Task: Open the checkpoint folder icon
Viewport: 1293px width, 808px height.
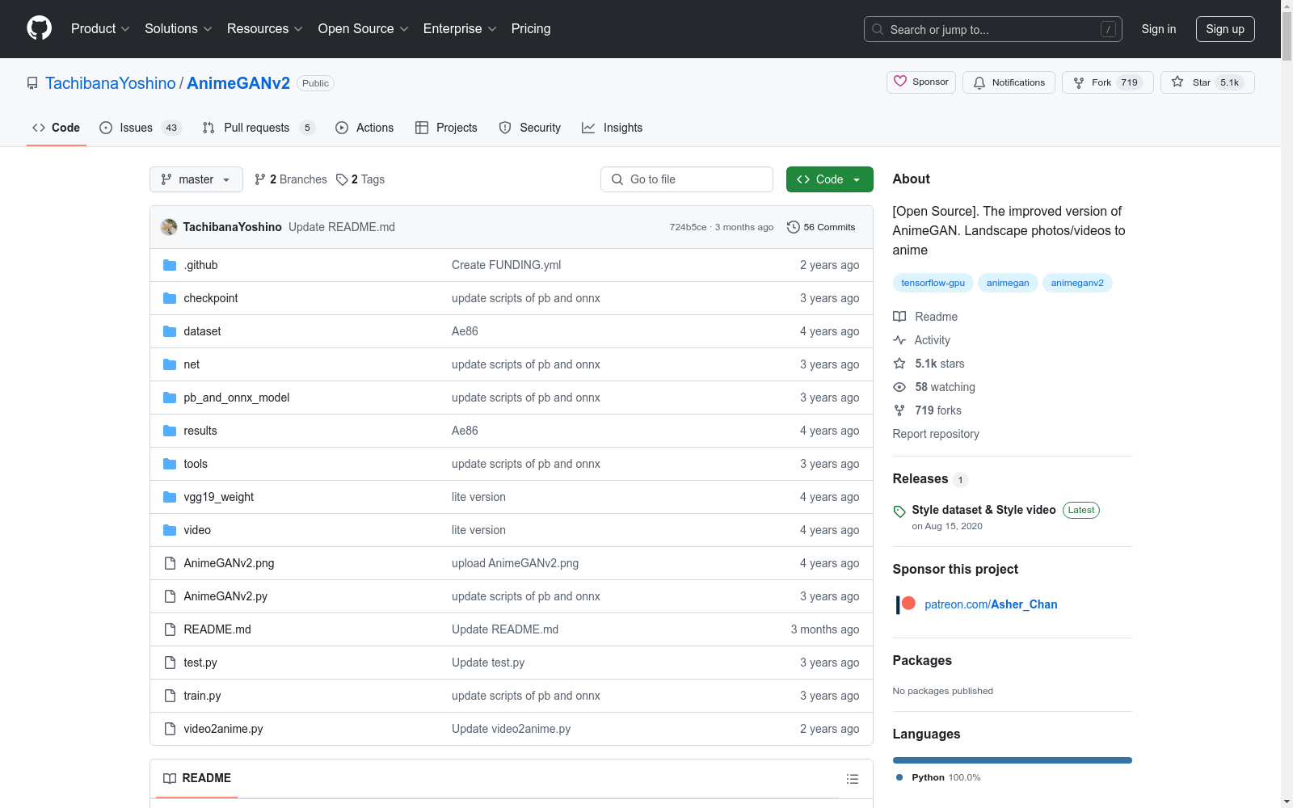Action: (x=170, y=298)
